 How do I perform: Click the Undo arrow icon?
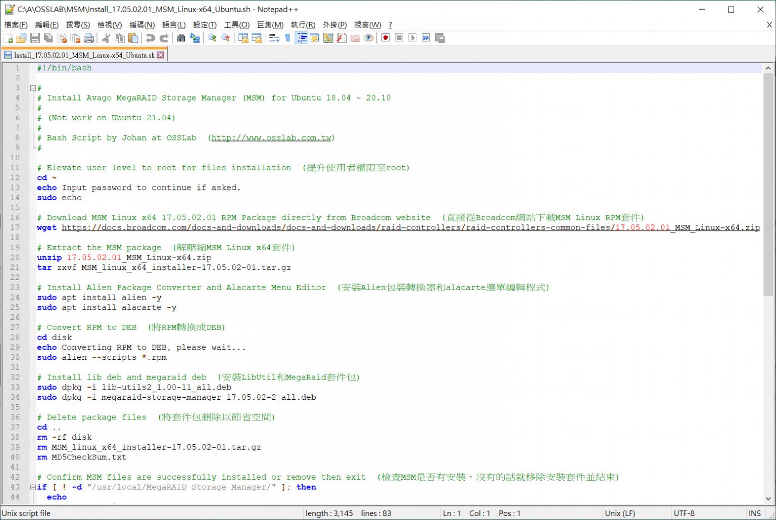(151, 38)
